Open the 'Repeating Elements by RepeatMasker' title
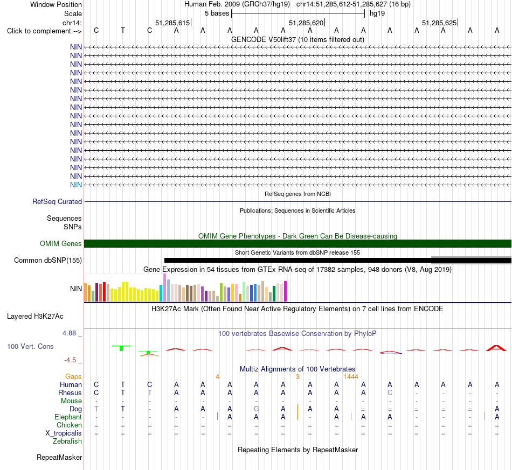Viewport: 512px width, 470px height. tap(297, 450)
